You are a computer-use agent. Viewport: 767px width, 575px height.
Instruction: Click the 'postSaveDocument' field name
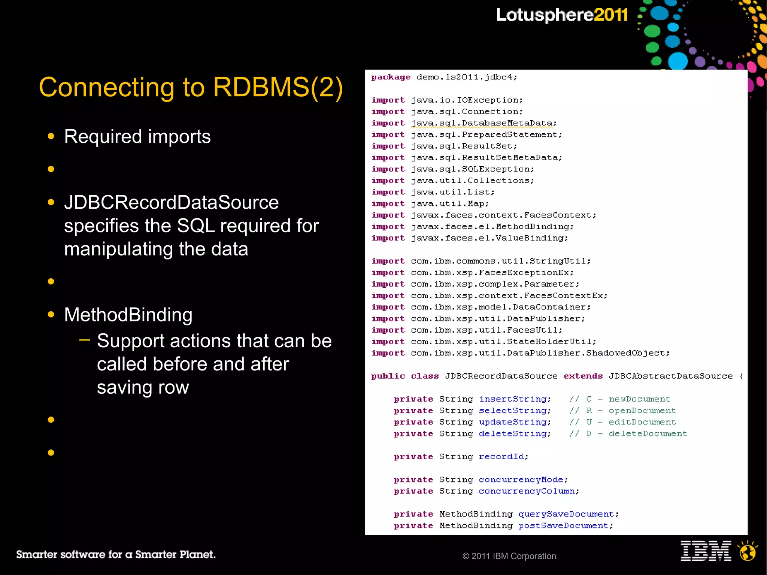click(x=563, y=526)
